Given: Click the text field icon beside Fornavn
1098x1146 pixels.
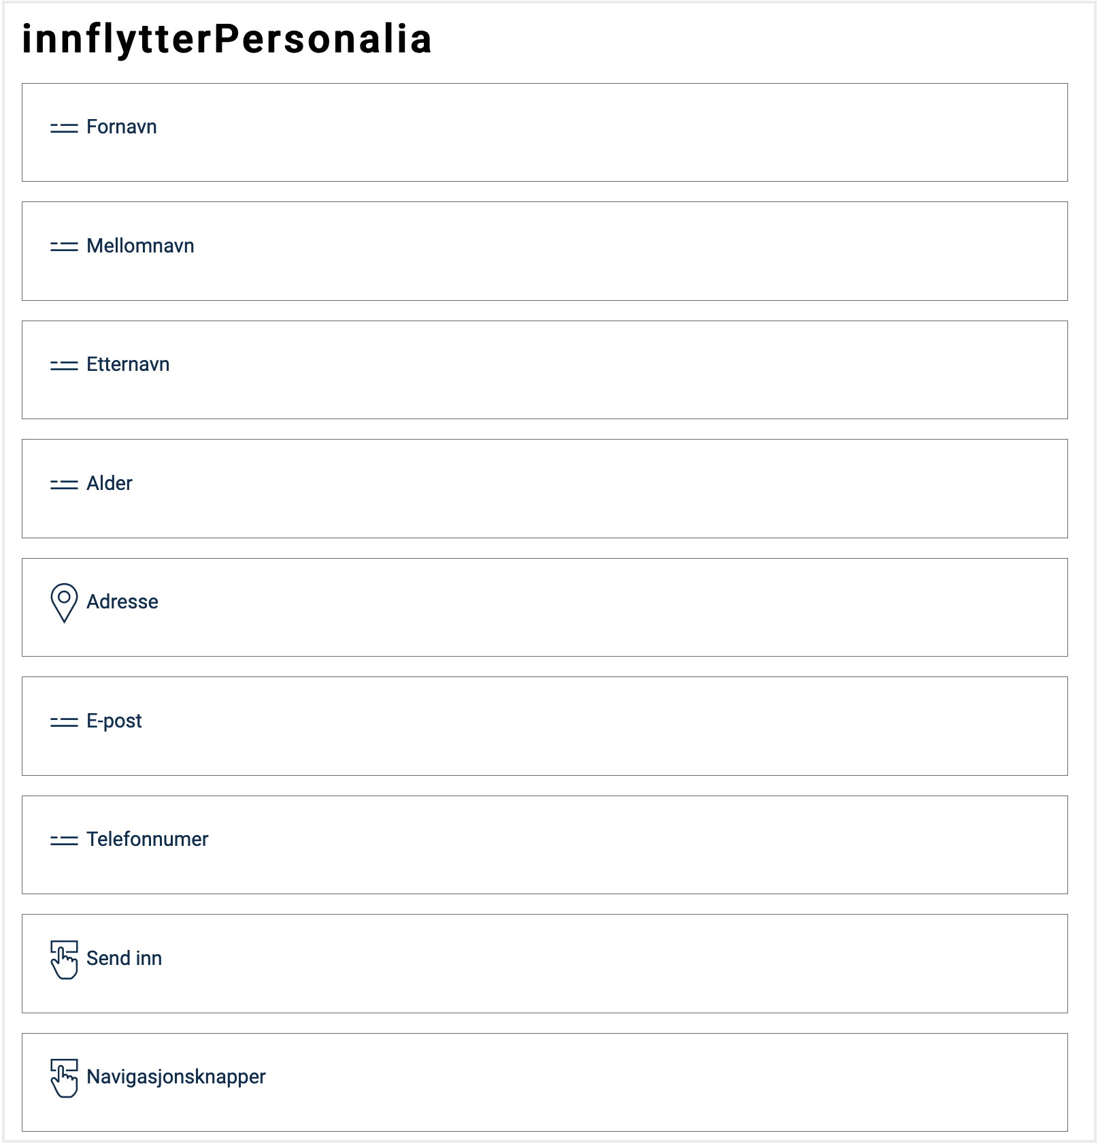Looking at the screenshot, I should (x=64, y=128).
